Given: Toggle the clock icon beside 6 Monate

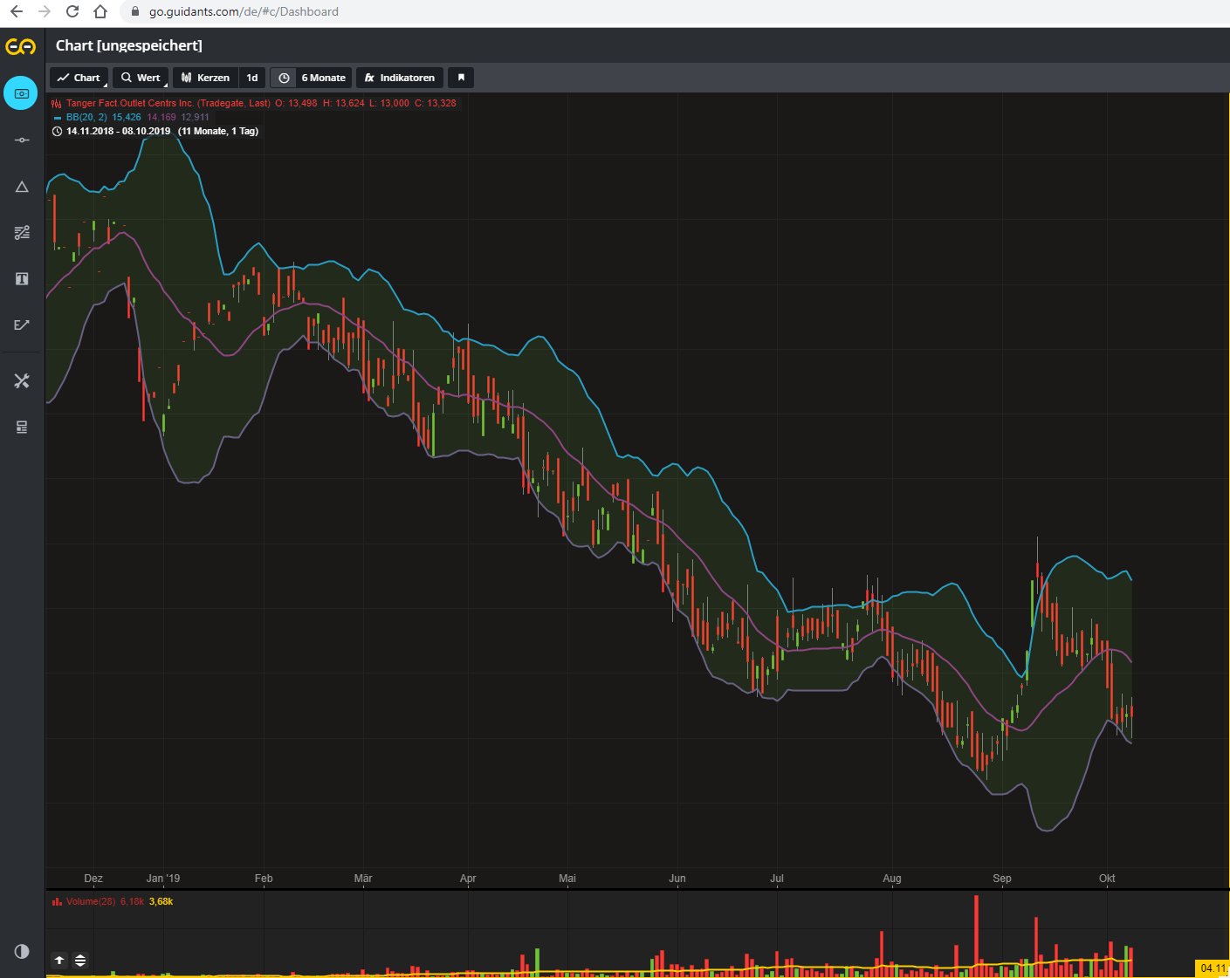Looking at the screenshot, I should 284,78.
